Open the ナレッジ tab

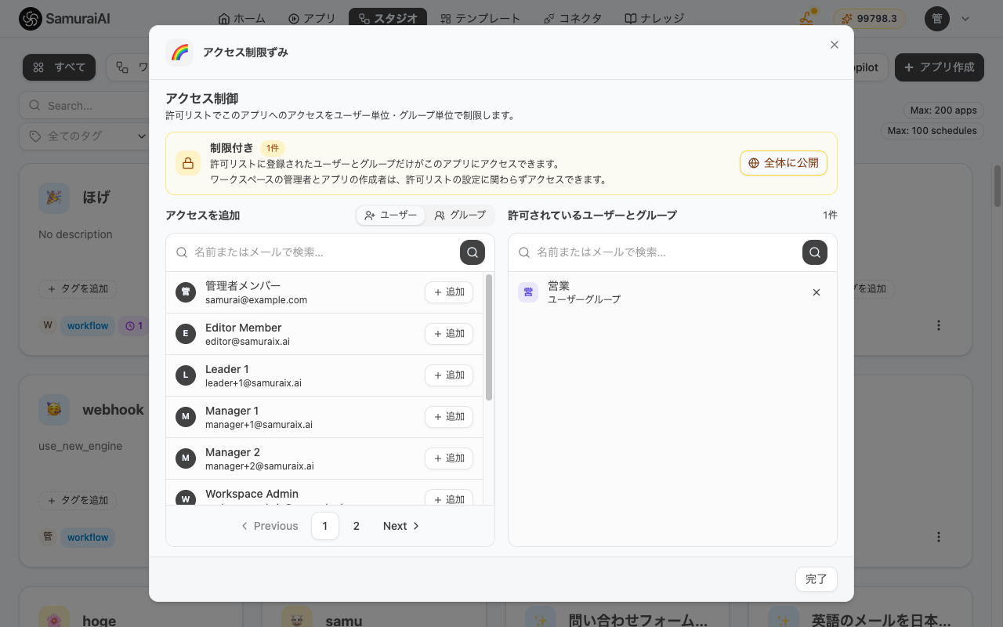click(654, 19)
